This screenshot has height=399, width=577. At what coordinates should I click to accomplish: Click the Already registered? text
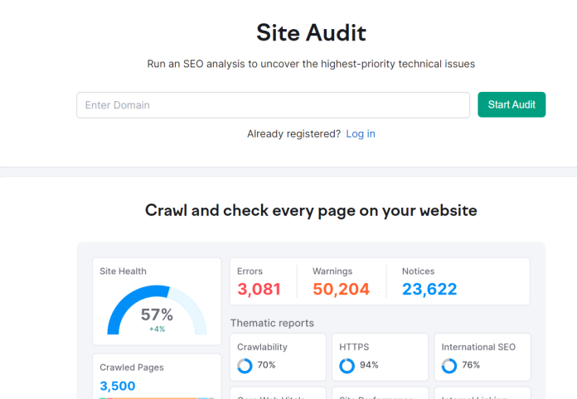tap(294, 134)
